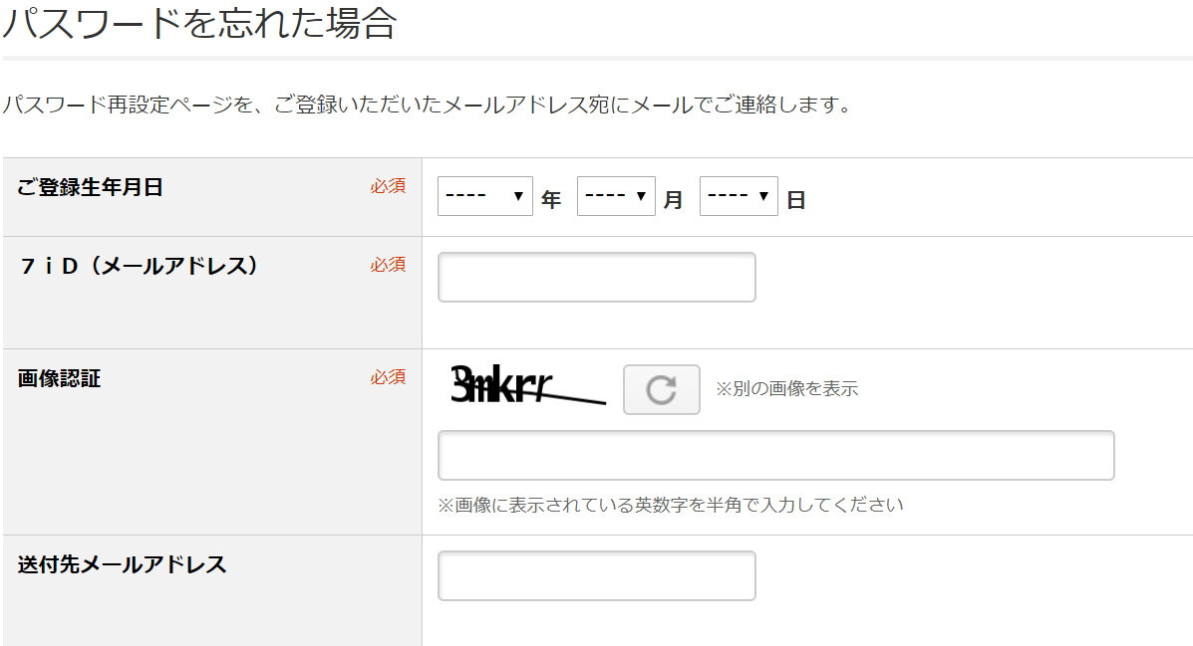Click the captcha text entry field
Viewport: 1193px width, 646px height.
click(x=775, y=456)
